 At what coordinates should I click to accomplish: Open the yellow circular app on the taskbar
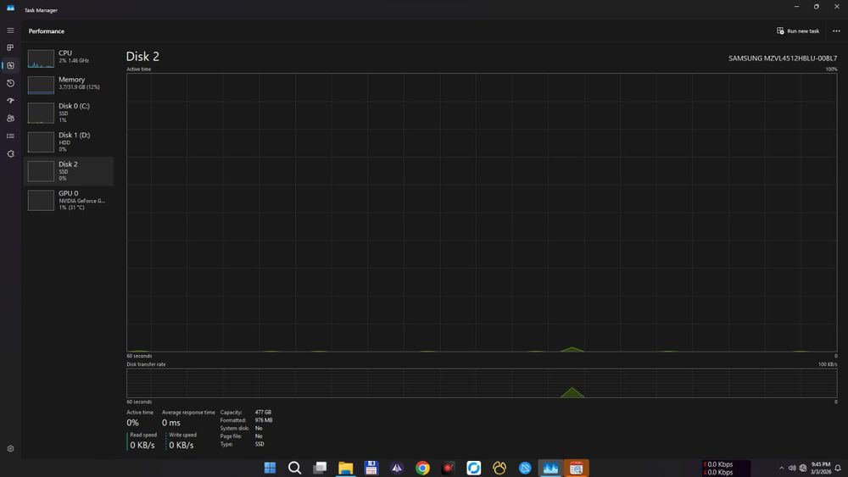point(499,468)
